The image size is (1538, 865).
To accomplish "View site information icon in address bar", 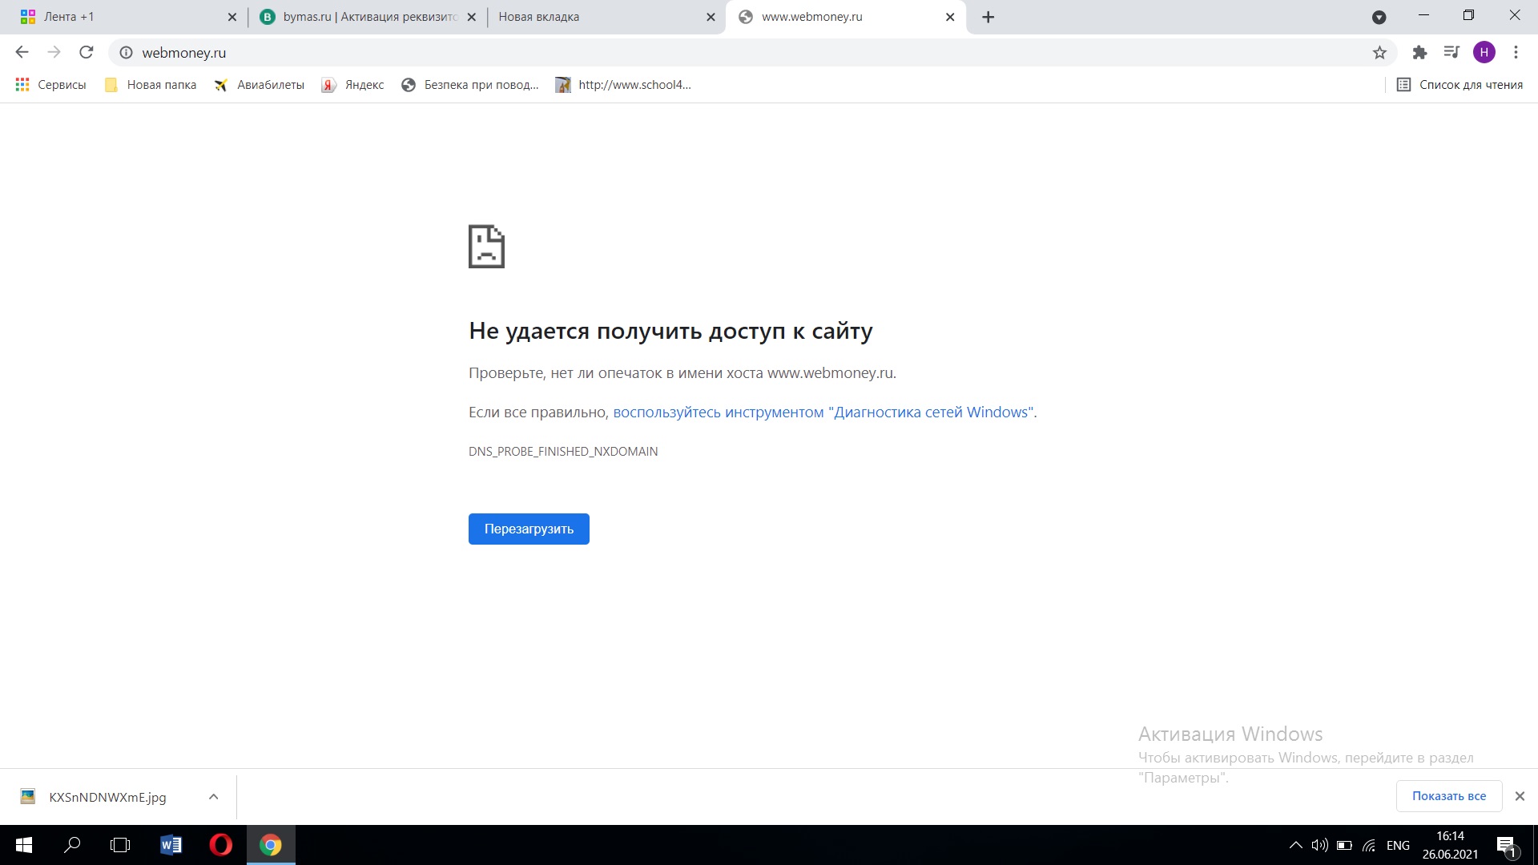I will click(x=126, y=53).
